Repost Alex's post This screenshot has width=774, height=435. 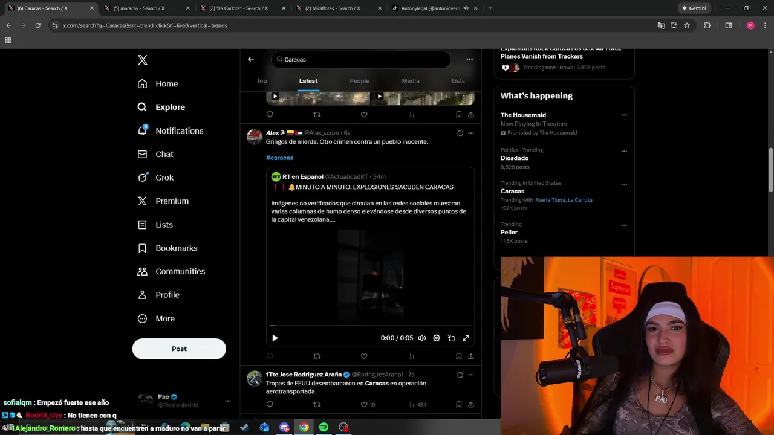pos(317,356)
